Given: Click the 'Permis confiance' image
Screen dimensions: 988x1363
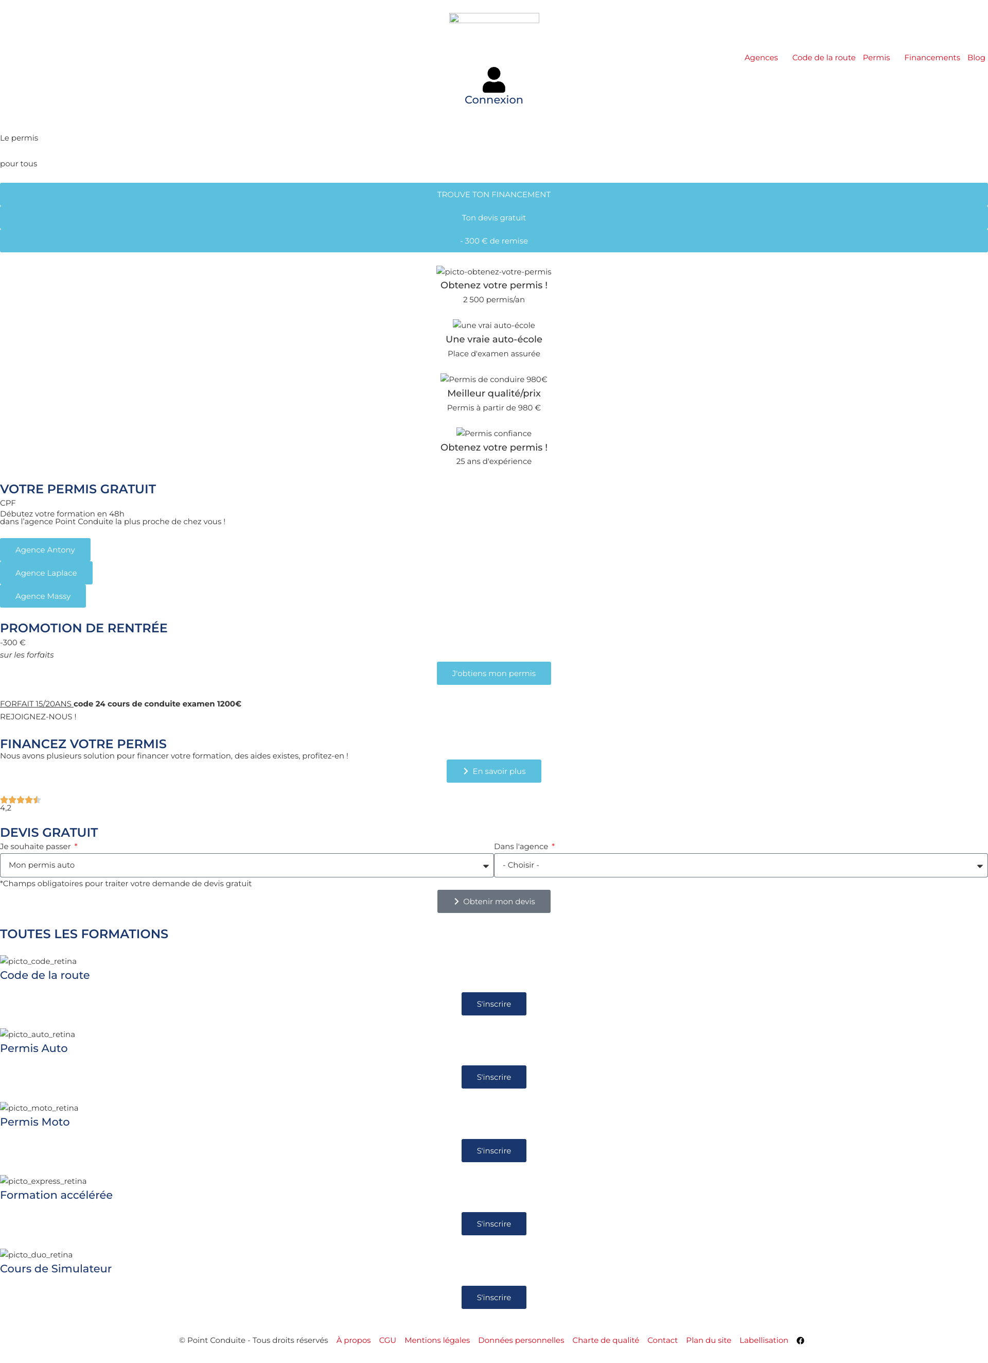Looking at the screenshot, I should coord(493,433).
